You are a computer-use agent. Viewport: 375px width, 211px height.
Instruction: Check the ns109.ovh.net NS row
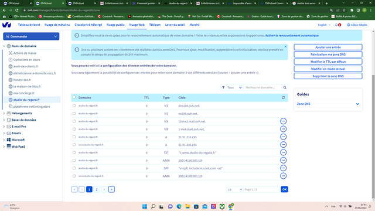74,113
